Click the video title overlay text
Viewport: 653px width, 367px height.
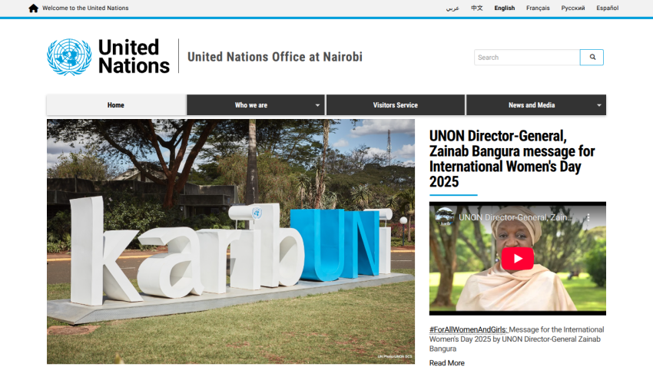[x=515, y=217]
